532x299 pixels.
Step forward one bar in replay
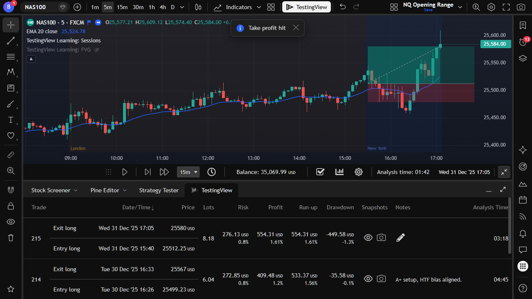pyautogui.click(x=147, y=172)
